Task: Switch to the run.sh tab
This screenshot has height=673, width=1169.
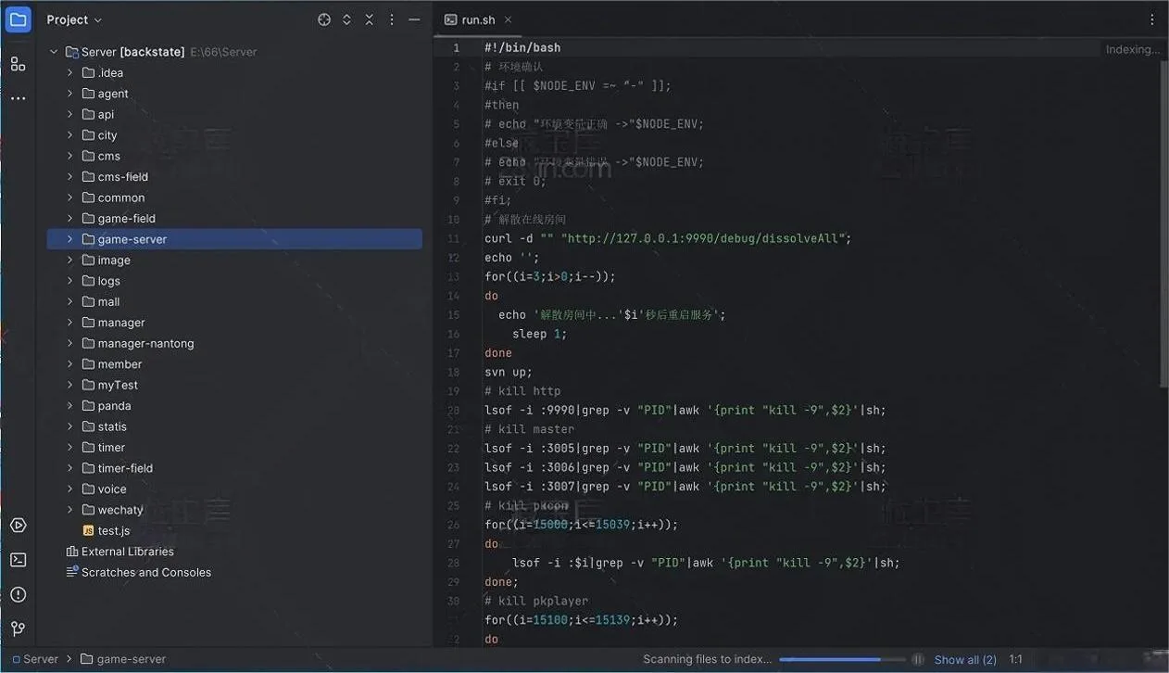Action: tap(478, 19)
